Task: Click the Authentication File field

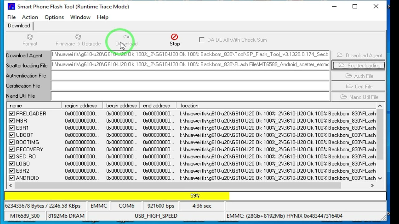Action: [x=190, y=76]
